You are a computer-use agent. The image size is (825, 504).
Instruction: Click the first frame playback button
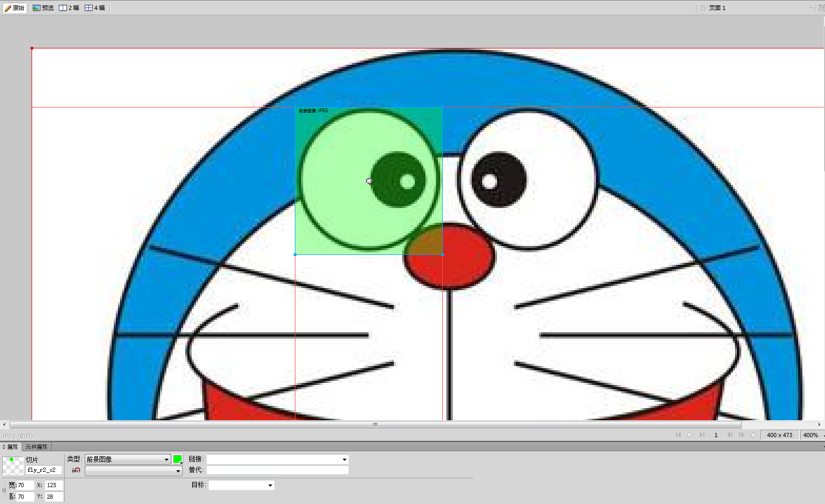point(678,435)
